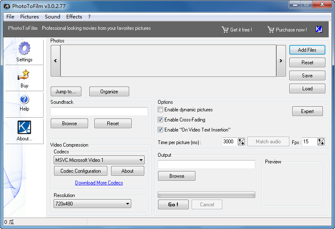This screenshot has height=229, width=335.
Task: Click the Save button
Action: point(307,76)
